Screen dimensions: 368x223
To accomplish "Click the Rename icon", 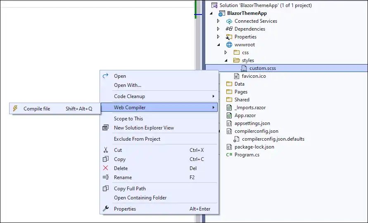I will click(106, 177).
